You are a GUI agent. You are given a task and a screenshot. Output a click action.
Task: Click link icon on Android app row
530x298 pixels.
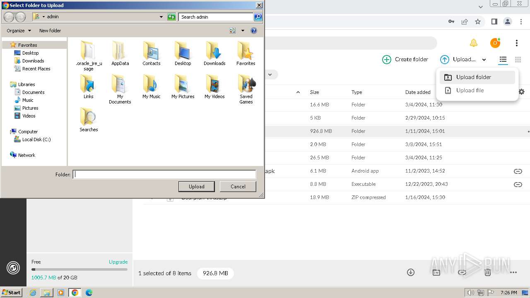click(518, 171)
